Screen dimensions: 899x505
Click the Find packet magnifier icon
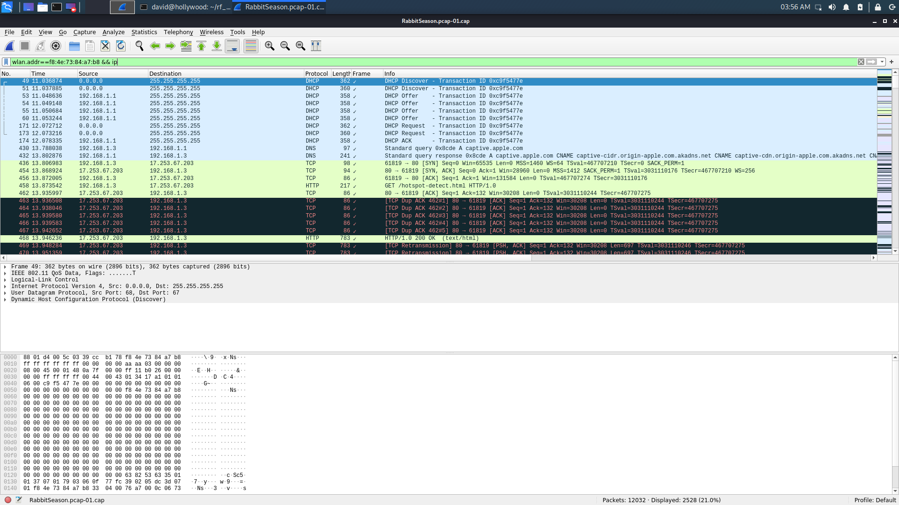coord(139,46)
